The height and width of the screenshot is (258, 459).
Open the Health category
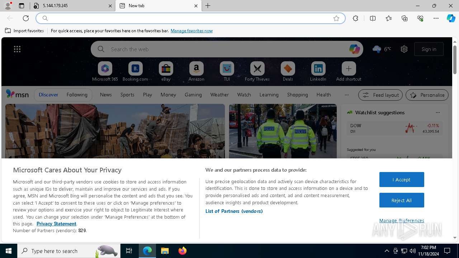coord(324,95)
